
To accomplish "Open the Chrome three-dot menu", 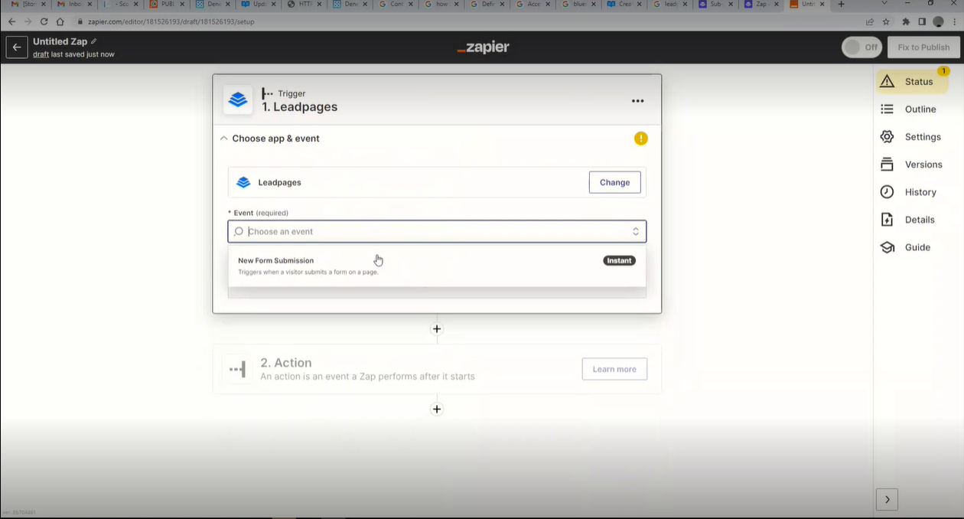I will [x=953, y=21].
